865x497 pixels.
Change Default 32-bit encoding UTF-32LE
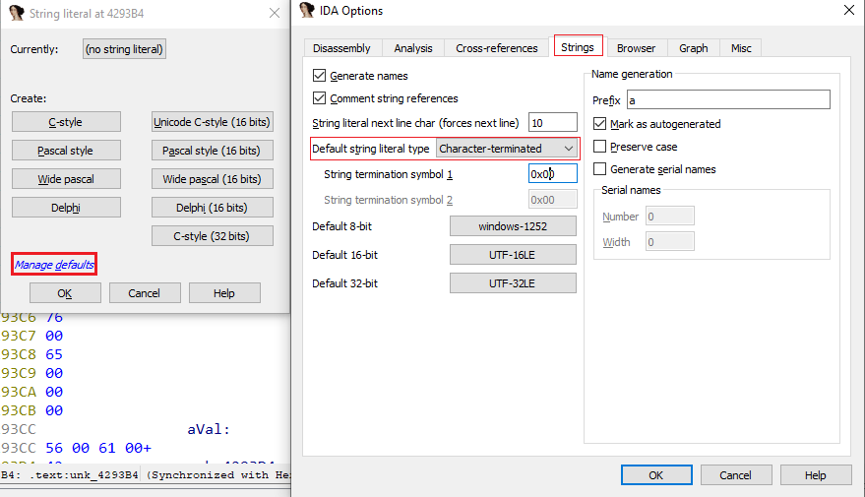pyautogui.click(x=513, y=283)
